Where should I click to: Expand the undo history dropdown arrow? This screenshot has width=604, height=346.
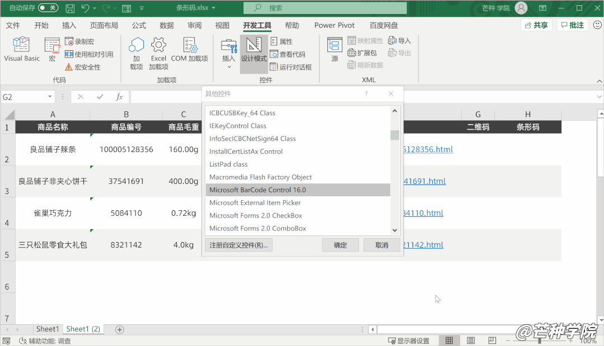pos(95,8)
